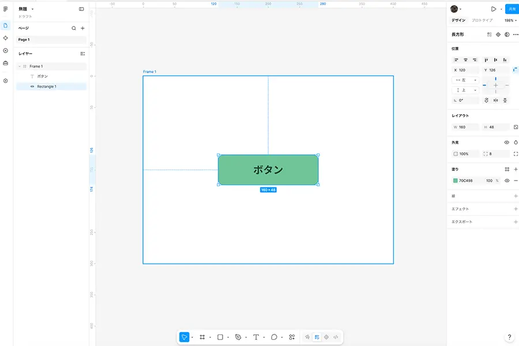Open the help question mark button
The image size is (519, 346).
pyautogui.click(x=509, y=337)
